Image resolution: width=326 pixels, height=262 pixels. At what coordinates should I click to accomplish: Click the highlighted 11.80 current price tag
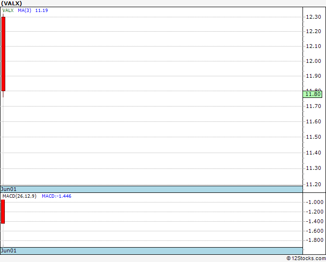tap(313, 94)
